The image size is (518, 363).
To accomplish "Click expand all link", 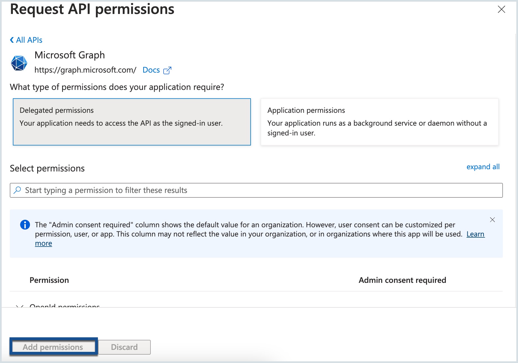I will 483,167.
